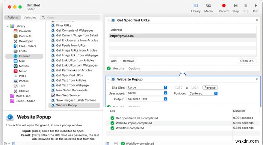The height and width of the screenshot is (145, 263).
Task: Toggle log list view icon
Action: tap(107, 143)
